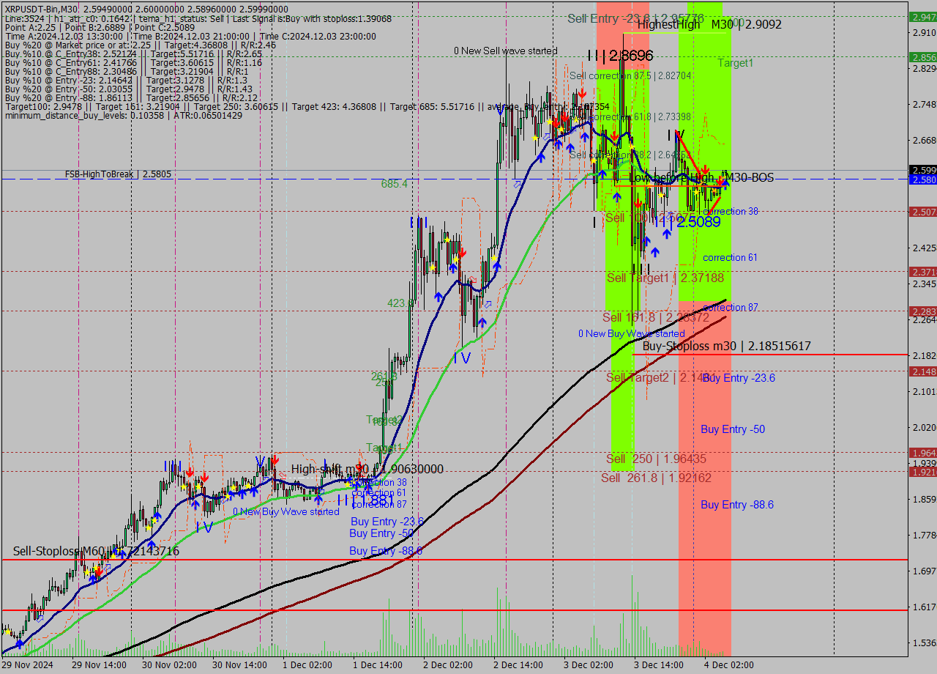The height and width of the screenshot is (674, 937).
Task: Click the '4 Dec 02:00' time axis label
Action: [729, 665]
